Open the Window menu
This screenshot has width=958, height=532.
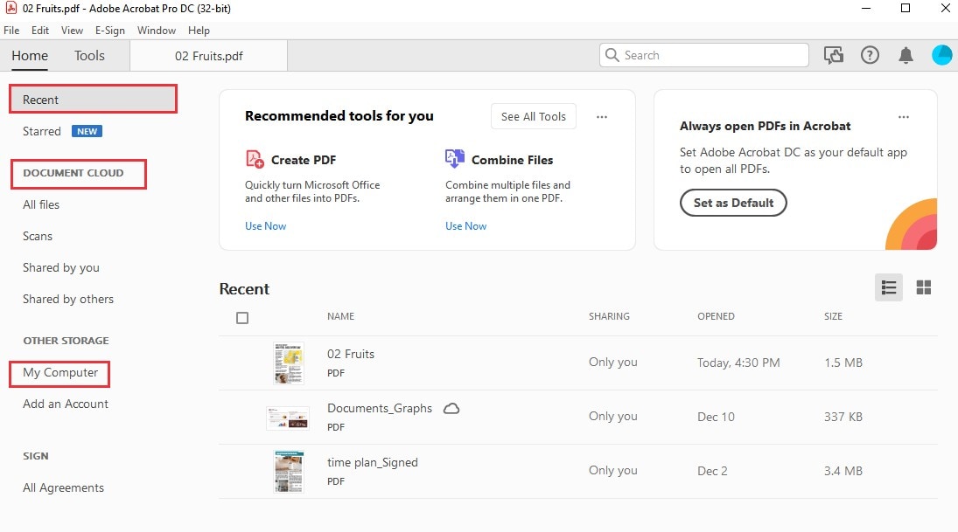(157, 31)
